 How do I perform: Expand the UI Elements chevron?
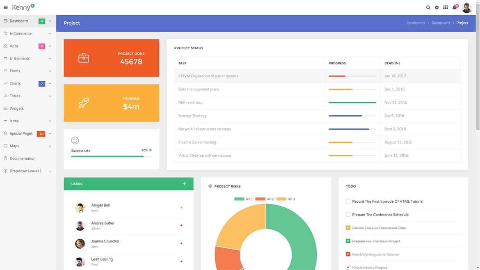click(50, 58)
